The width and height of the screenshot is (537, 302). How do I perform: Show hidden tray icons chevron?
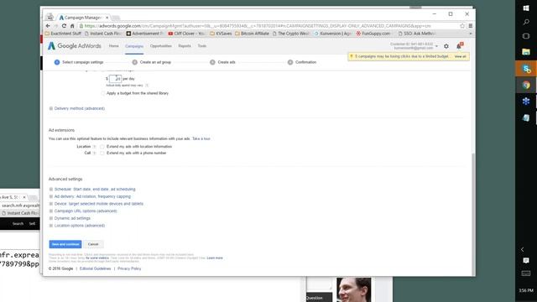(x=523, y=249)
